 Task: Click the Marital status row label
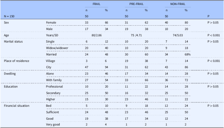[14, 42]
